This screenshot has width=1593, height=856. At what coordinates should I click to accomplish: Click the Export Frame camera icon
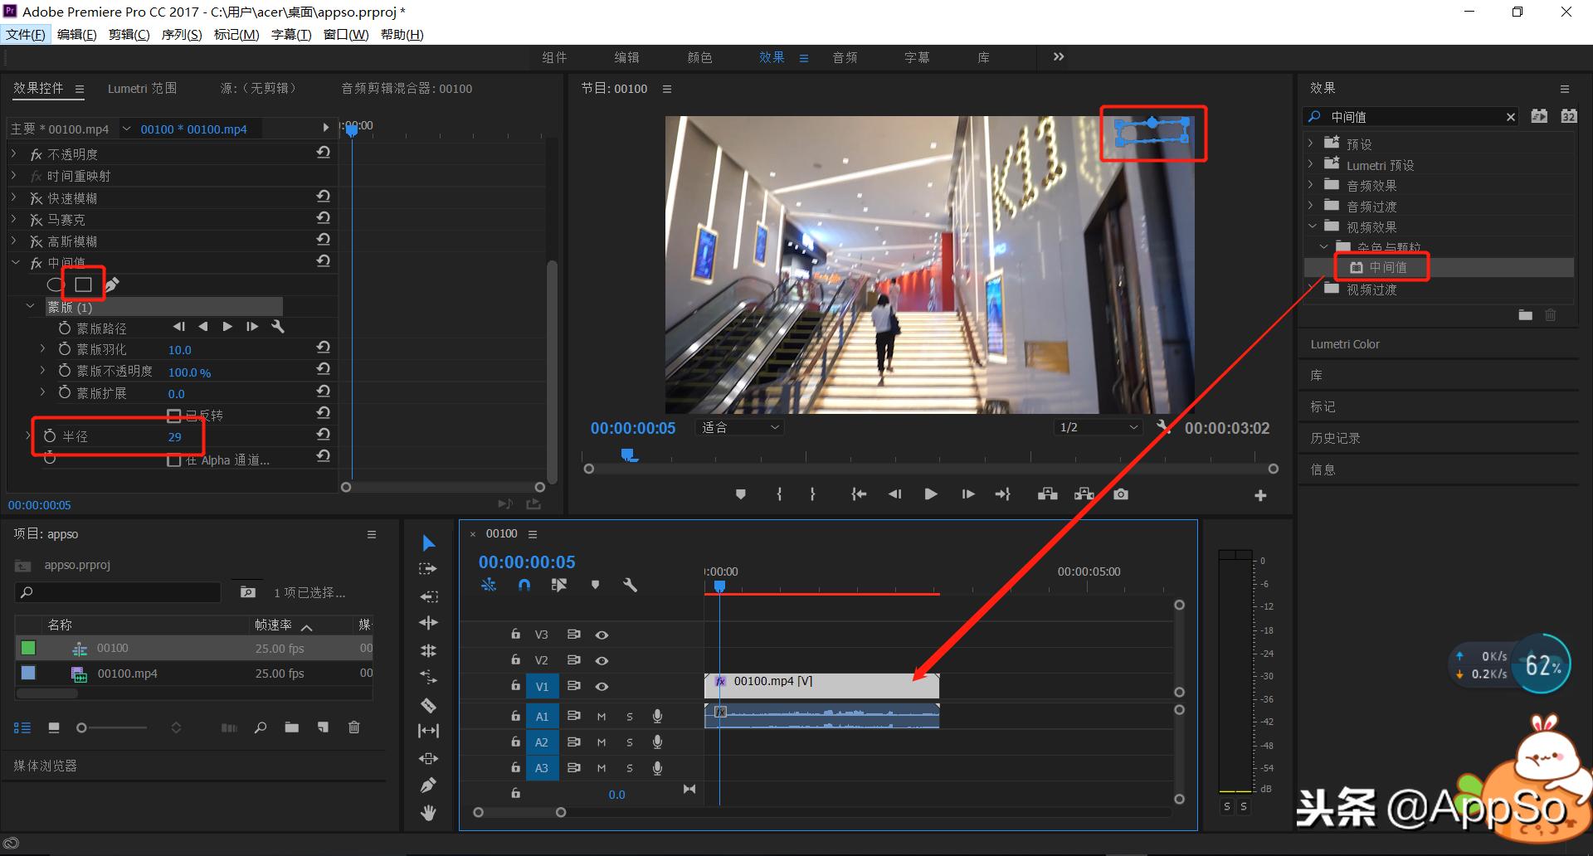pos(1121,494)
